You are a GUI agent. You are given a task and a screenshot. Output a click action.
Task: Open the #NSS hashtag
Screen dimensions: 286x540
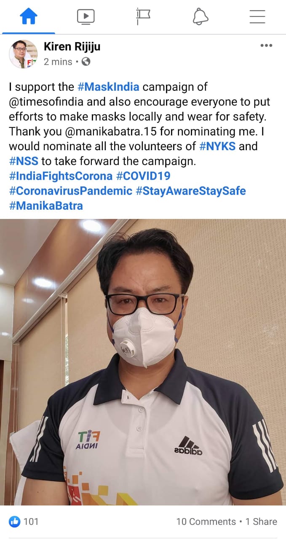[x=24, y=162]
